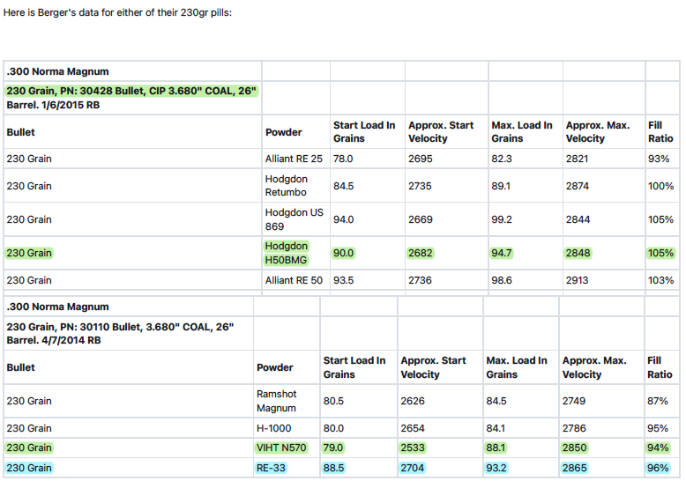Select the VIHT N570 powder entry
The width and height of the screenshot is (686, 481).
[281, 448]
